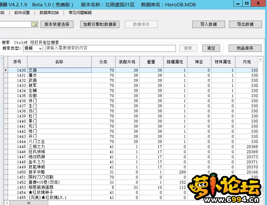Image resolution: width=267 pixels, height=205 pixels.
Task: Select the [完美]★红玫瑰LV.1 name cell
Action: (x=59, y=197)
